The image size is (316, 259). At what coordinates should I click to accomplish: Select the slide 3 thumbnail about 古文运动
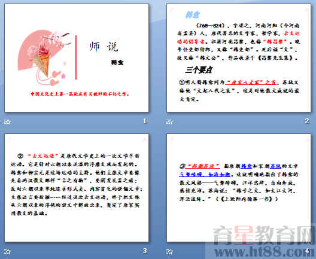[x=77, y=188]
